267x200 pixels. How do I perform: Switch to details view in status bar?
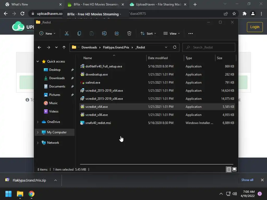229,169
